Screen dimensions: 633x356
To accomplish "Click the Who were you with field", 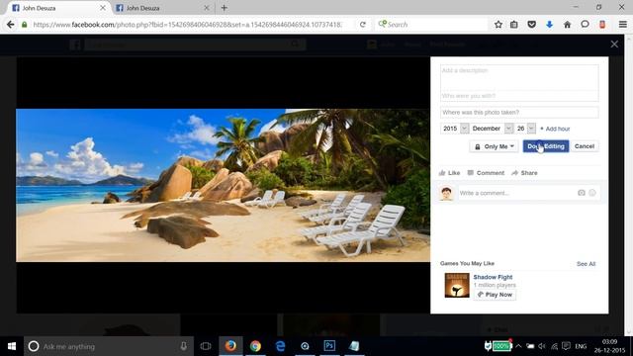I will [x=519, y=96].
